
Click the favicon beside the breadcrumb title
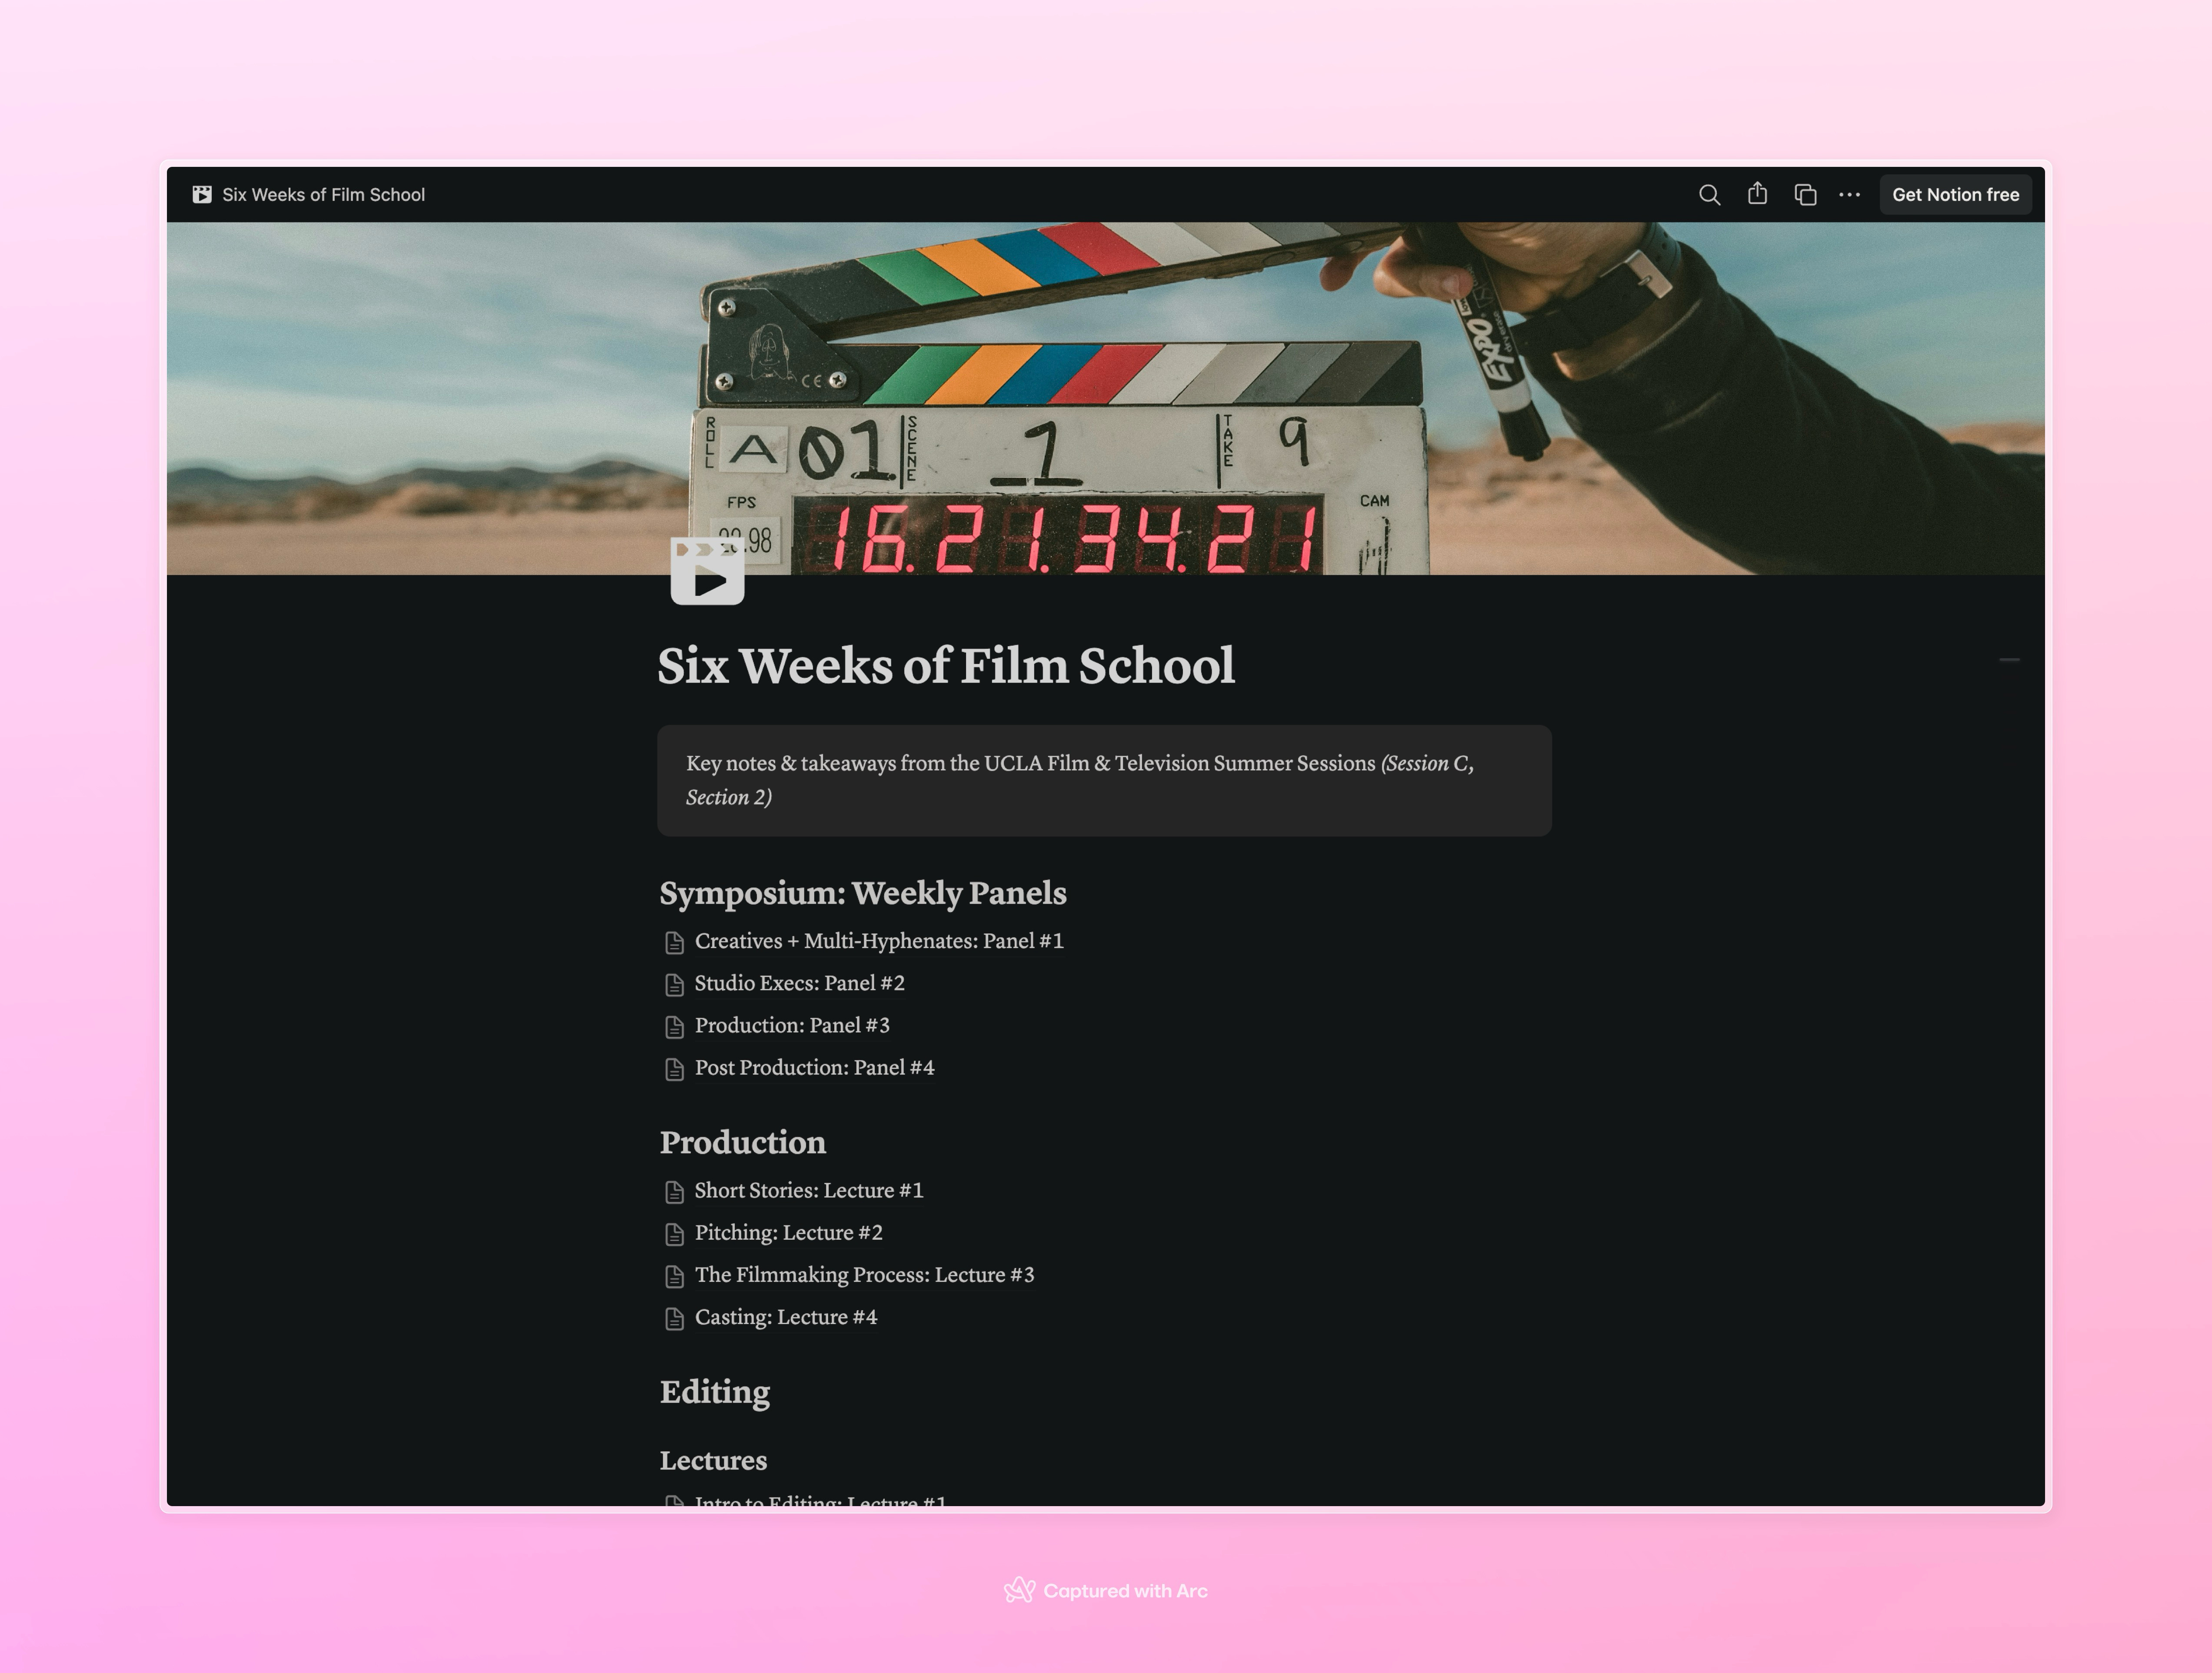202,195
